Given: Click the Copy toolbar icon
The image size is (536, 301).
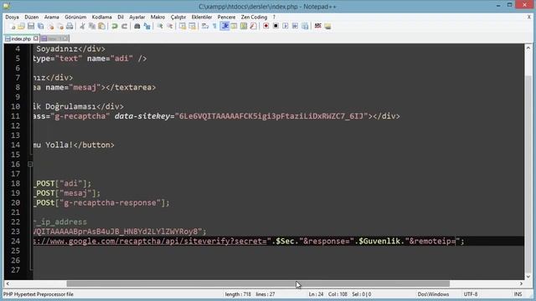Looking at the screenshot, I should pos(92,26).
